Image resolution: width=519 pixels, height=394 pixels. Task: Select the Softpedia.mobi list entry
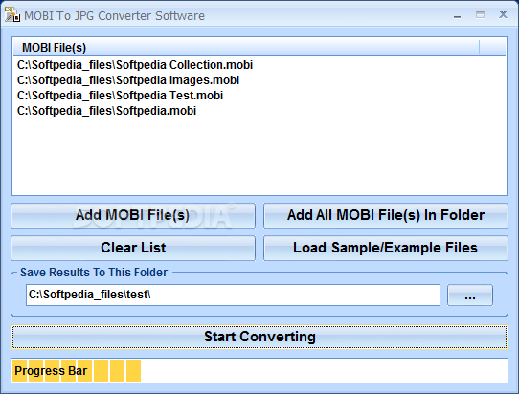(x=106, y=111)
